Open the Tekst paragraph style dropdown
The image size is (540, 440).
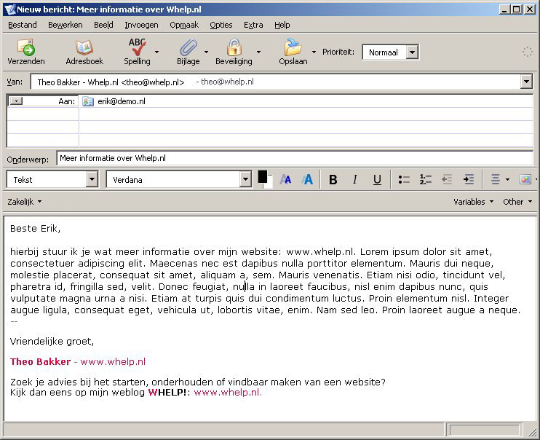(x=92, y=179)
